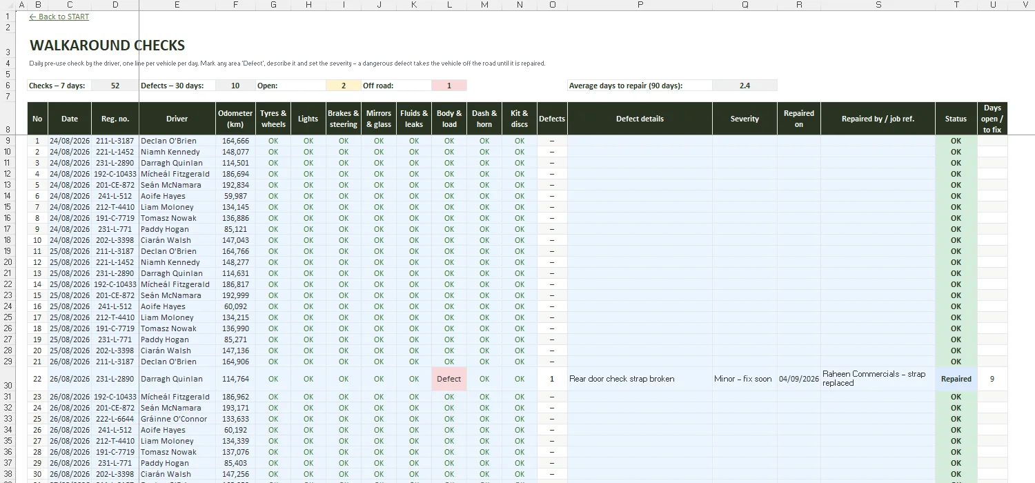Screen dimensions: 1035x483
Task: Click the Body & load column header
Action: coord(449,119)
